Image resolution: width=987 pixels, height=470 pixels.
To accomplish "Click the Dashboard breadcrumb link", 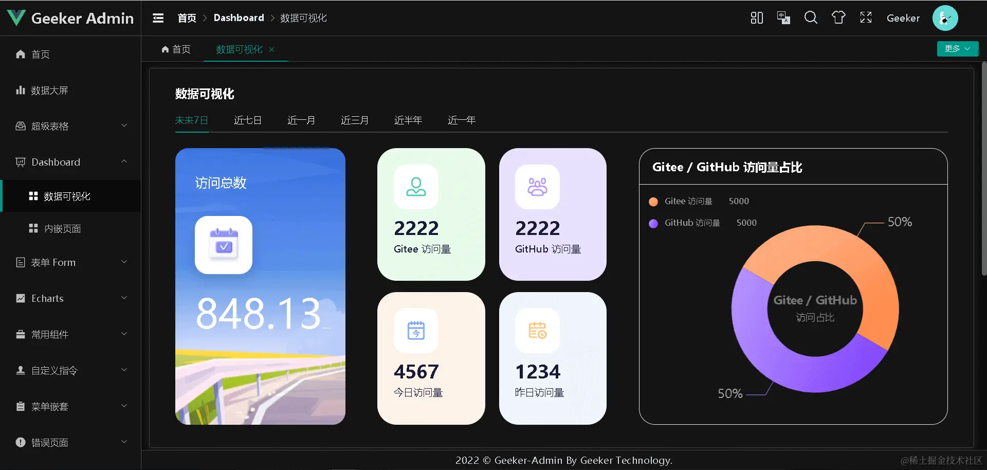I will click(239, 18).
